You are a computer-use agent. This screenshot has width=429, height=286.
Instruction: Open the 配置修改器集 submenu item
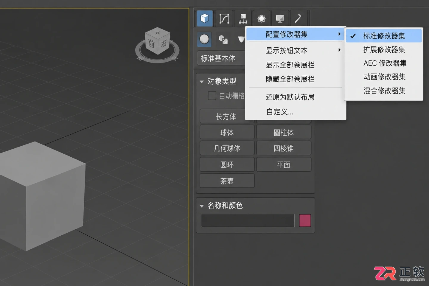point(296,34)
